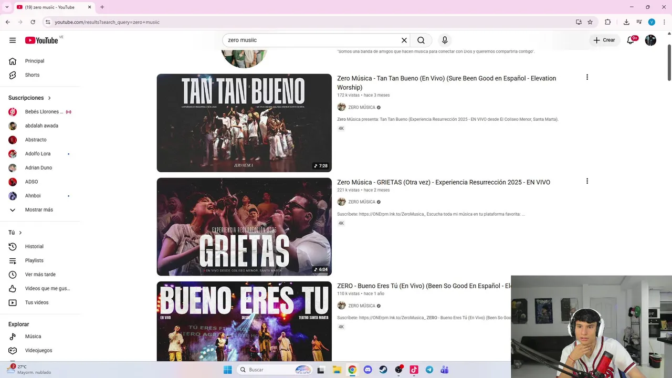672x378 pixels.
Task: Open more options for Tan Tan Bueno
Action: tap(587, 77)
